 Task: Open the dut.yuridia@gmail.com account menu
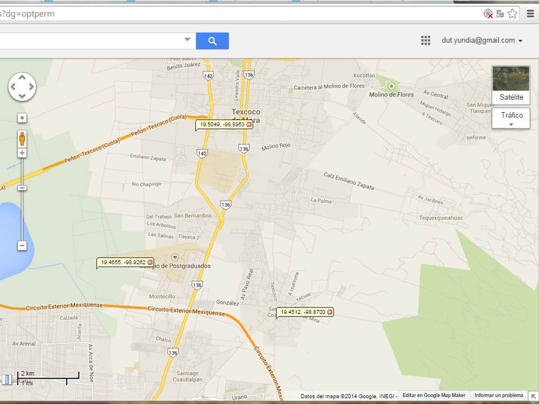(x=482, y=40)
